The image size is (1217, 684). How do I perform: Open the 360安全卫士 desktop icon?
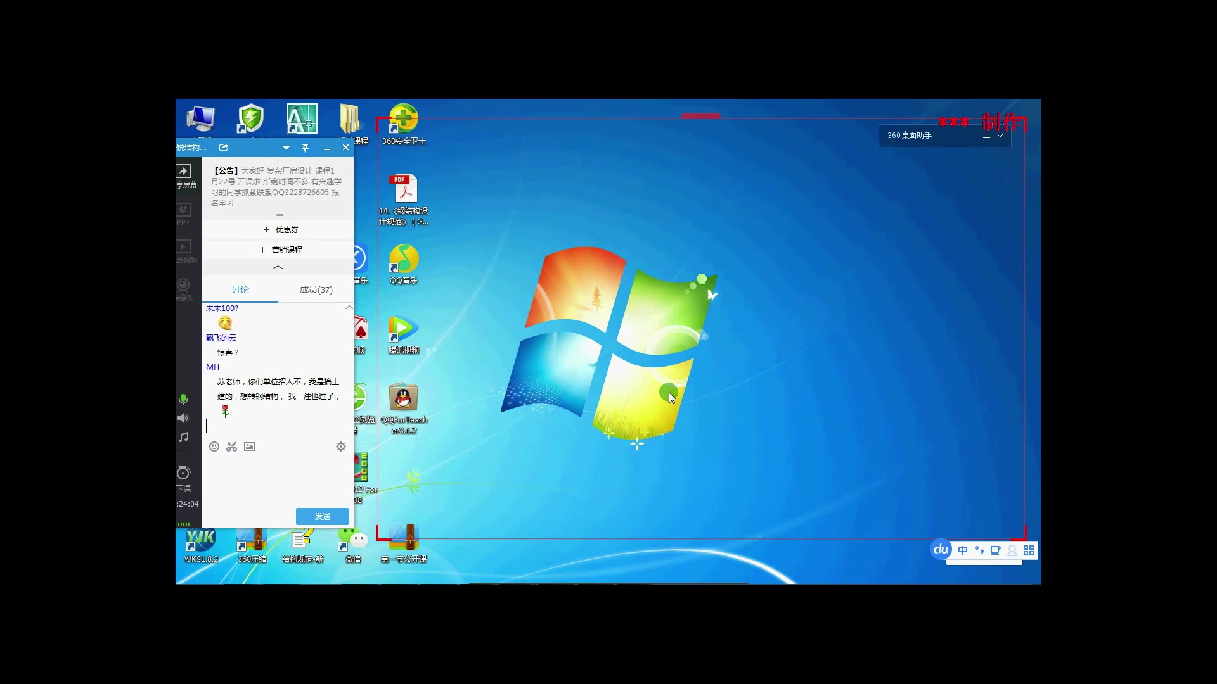404,125
